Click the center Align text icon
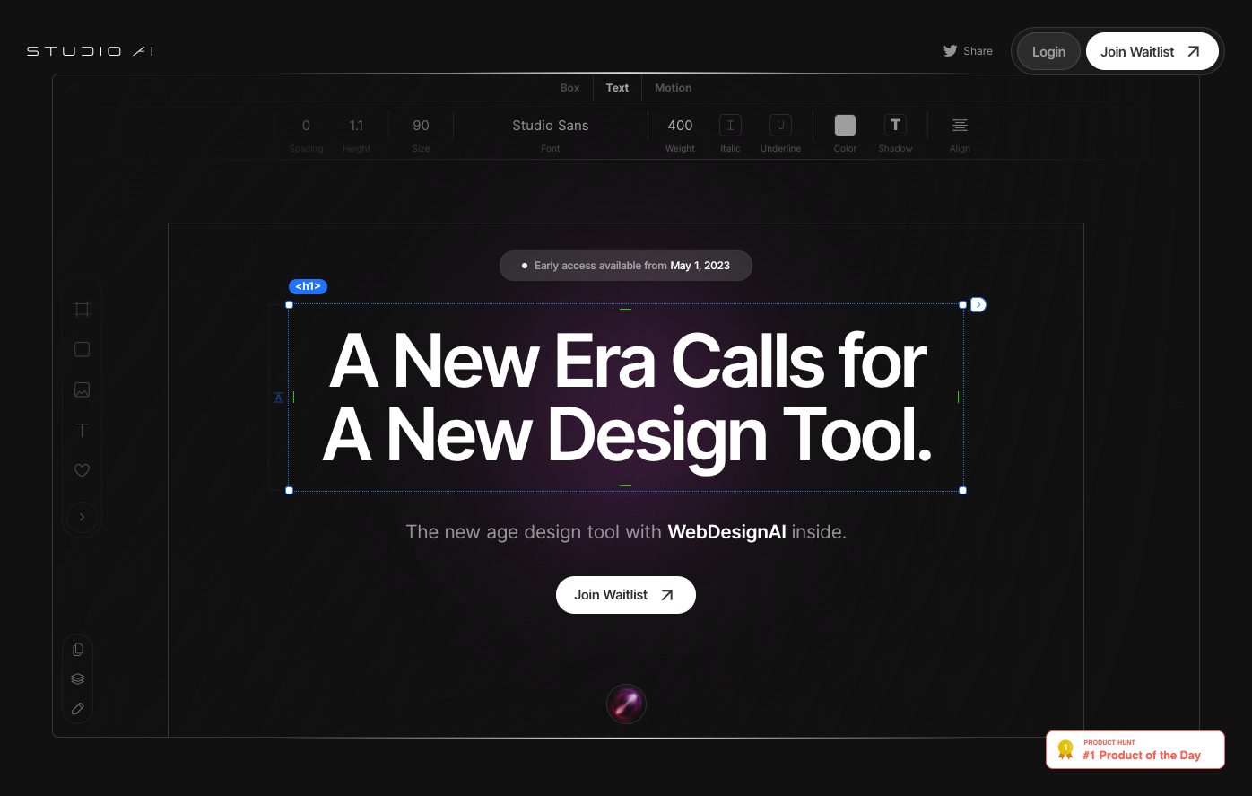 (x=960, y=126)
